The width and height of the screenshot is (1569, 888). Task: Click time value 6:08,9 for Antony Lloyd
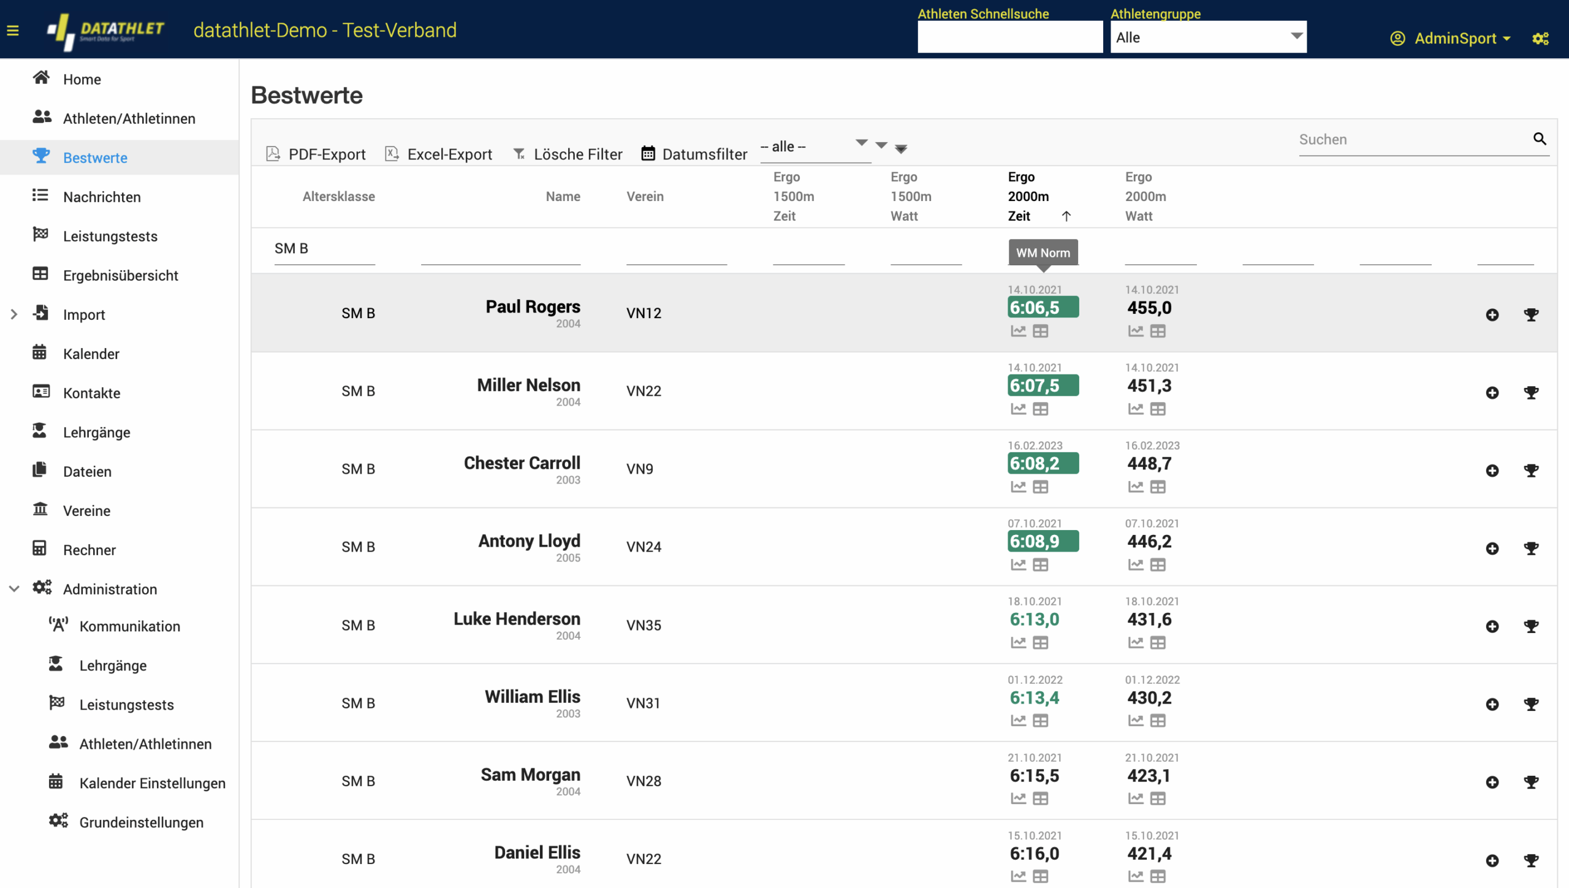coord(1043,542)
